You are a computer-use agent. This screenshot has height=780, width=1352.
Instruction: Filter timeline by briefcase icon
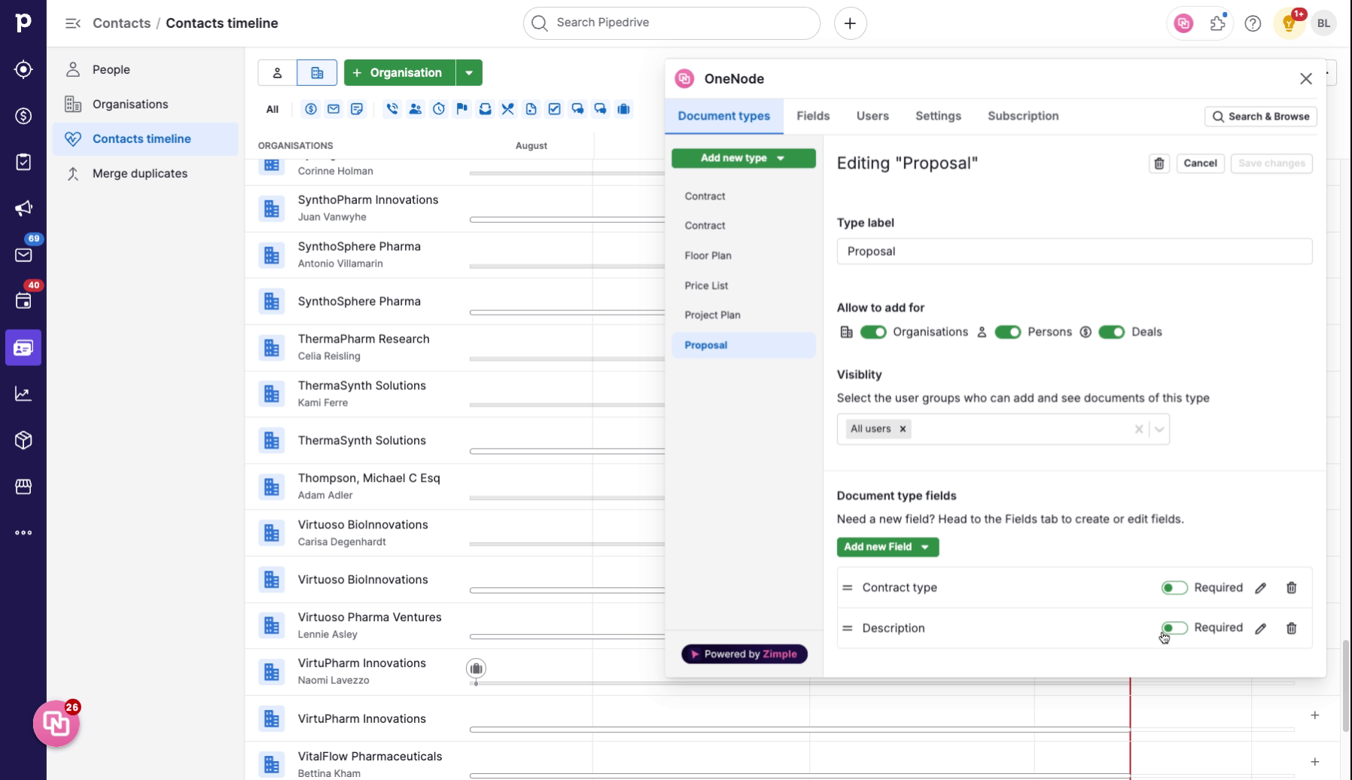click(624, 109)
